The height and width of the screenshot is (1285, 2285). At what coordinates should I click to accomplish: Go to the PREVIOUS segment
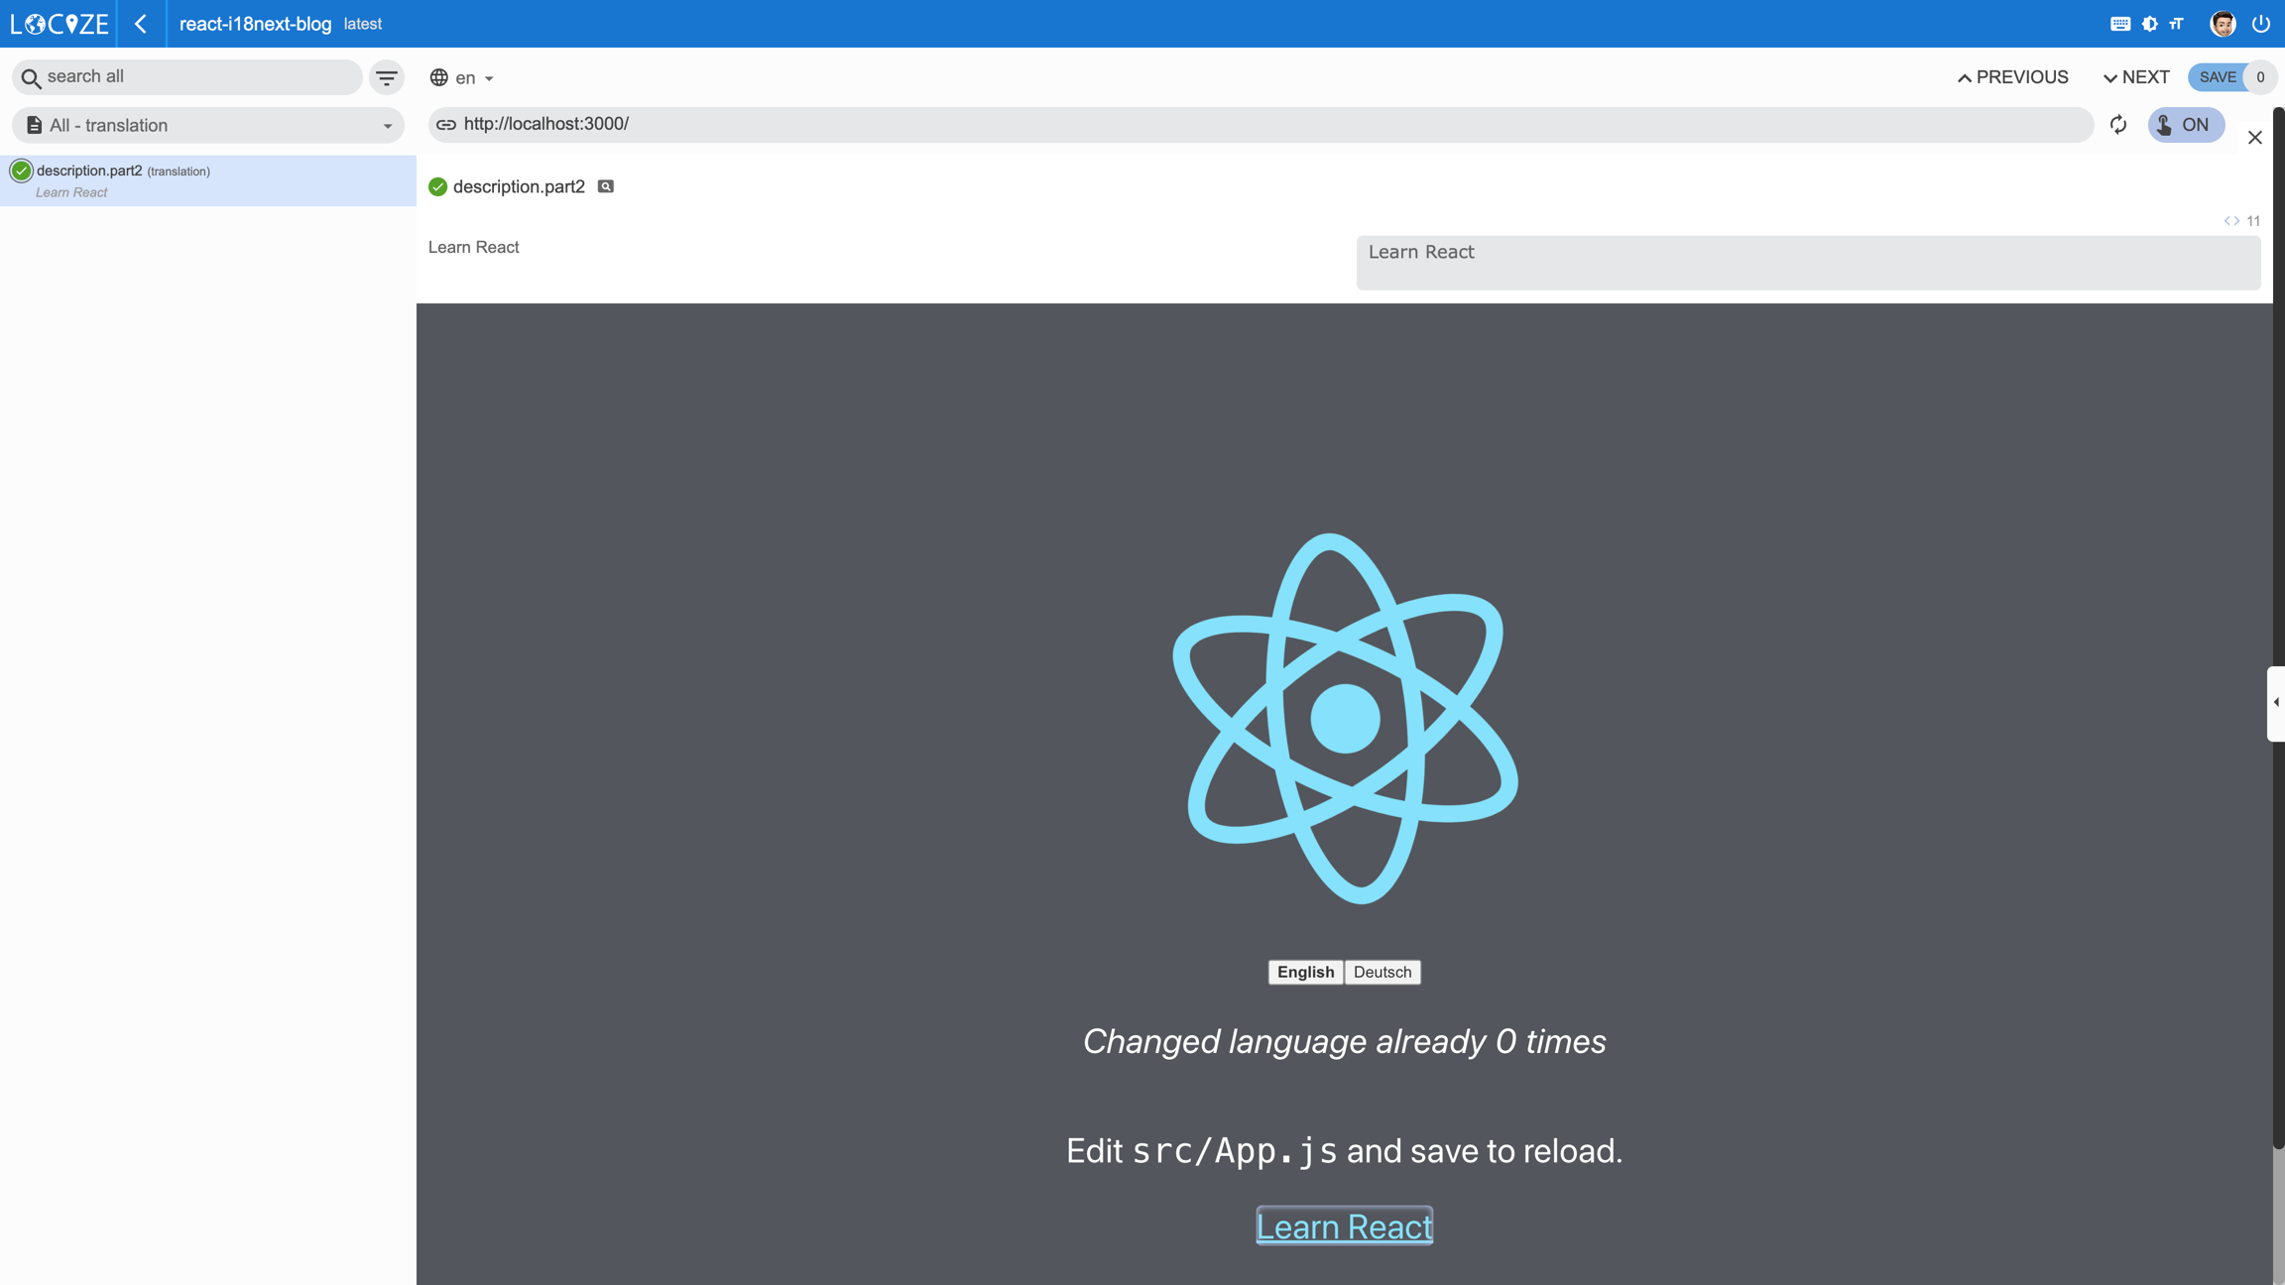coord(2012,77)
